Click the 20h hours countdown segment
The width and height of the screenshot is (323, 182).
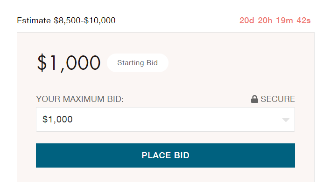(265, 20)
